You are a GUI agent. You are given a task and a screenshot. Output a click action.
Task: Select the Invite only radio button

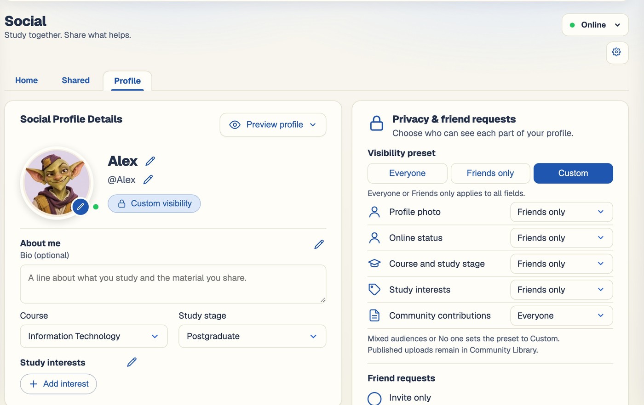coord(374,398)
